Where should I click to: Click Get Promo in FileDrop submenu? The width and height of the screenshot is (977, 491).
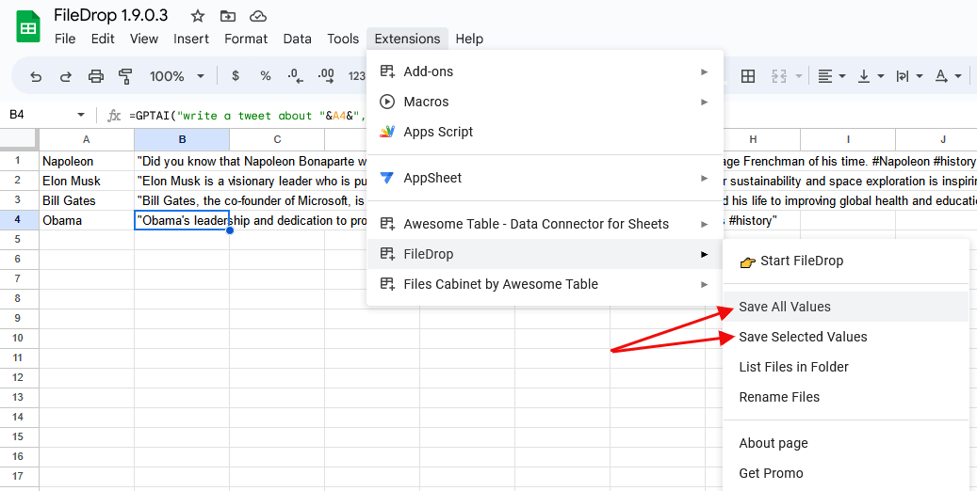[846, 473]
